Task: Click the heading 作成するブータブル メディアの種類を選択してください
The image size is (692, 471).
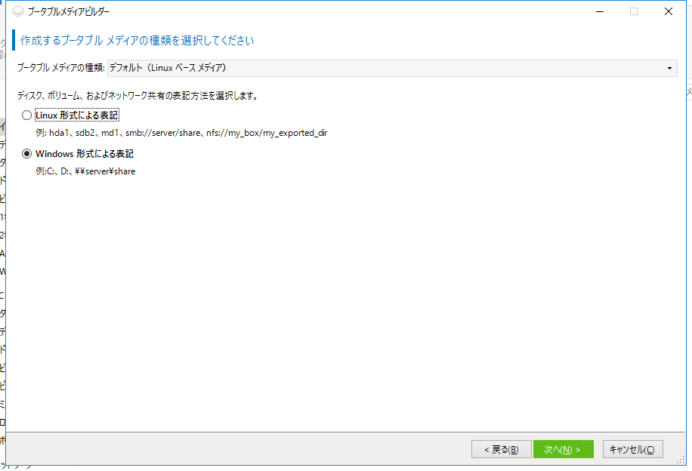Action: pos(137,40)
